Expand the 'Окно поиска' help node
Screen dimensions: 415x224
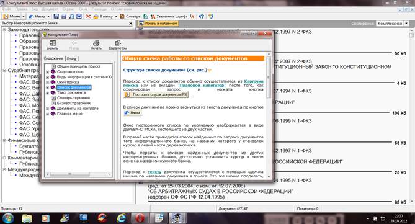click(x=48, y=83)
